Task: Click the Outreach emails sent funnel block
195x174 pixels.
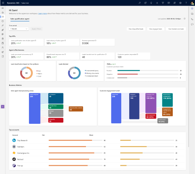Action: click(x=134, y=106)
